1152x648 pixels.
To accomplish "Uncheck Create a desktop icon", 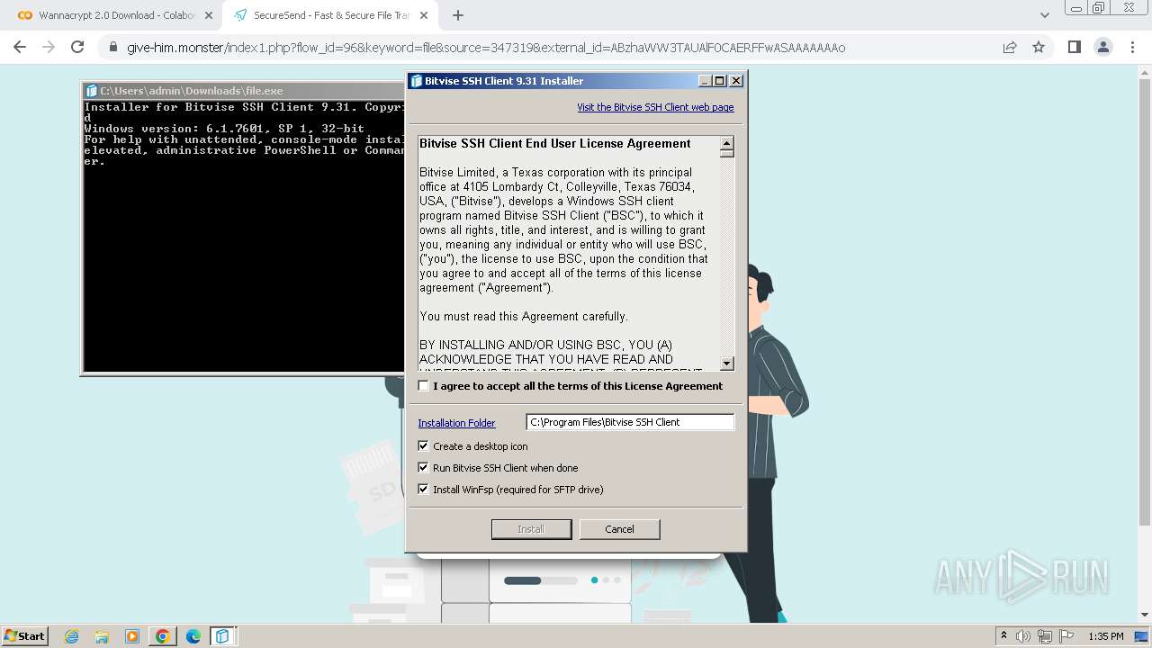I will [424, 446].
